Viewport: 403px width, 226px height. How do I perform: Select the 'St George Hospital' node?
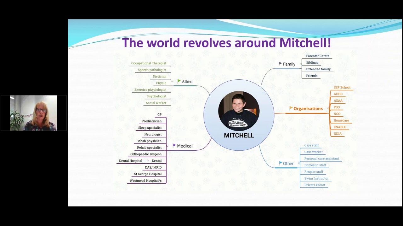[148, 174]
